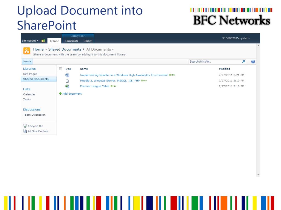Open the Recycle Bin link

click(35, 126)
